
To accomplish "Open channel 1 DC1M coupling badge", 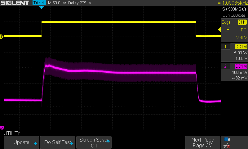I will pos(241,47).
